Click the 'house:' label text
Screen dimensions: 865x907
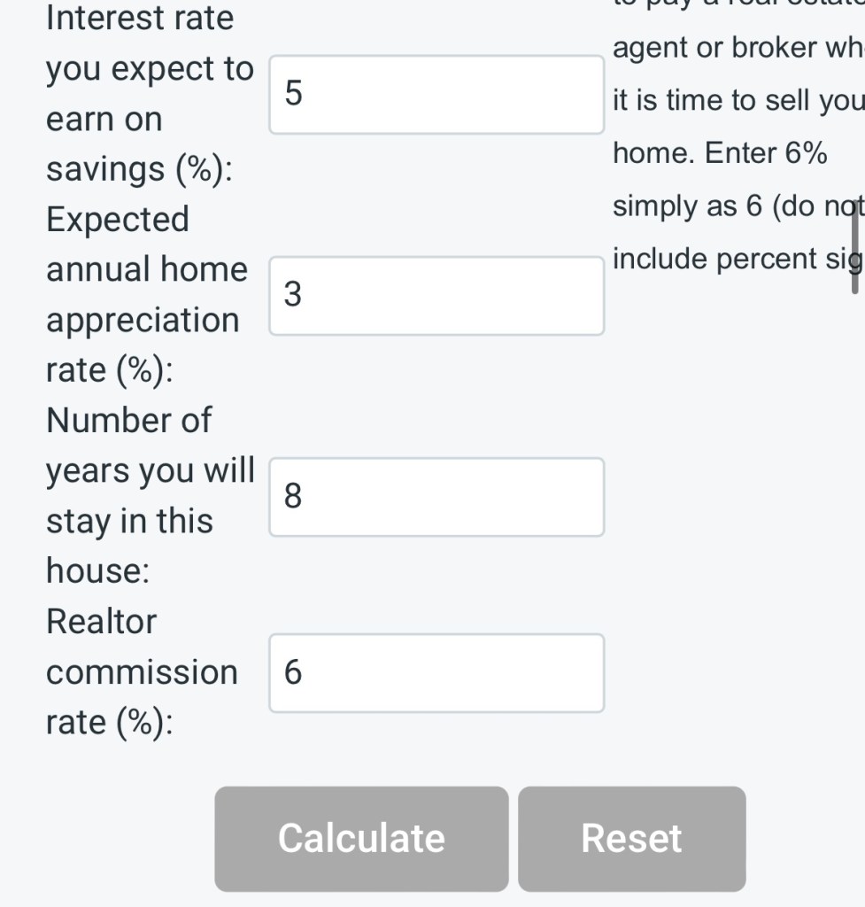point(97,571)
